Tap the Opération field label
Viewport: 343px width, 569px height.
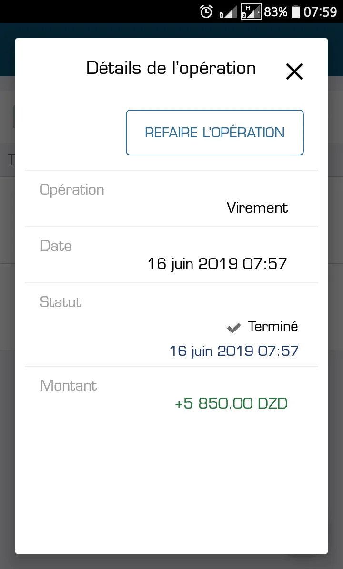tap(72, 190)
